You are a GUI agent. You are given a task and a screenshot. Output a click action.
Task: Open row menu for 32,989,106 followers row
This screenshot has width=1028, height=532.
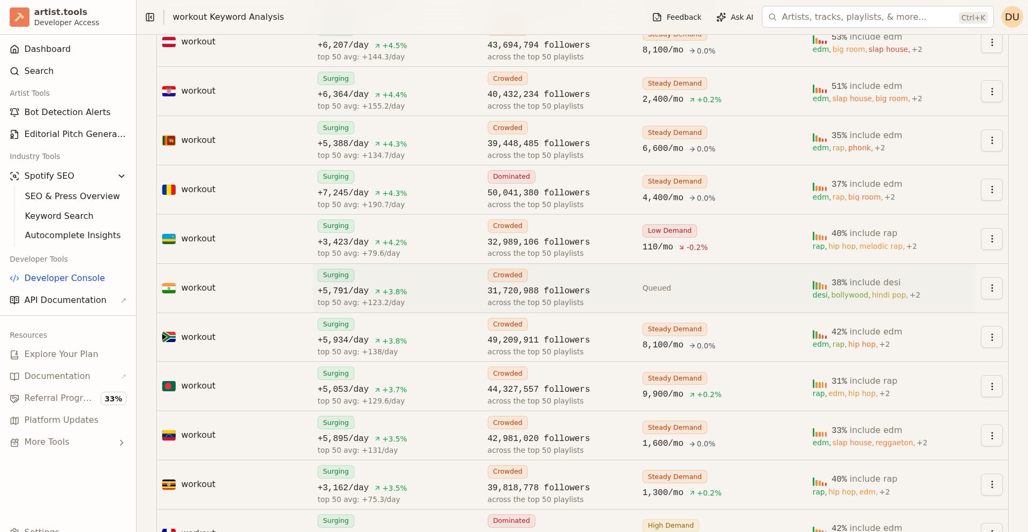pyautogui.click(x=992, y=239)
